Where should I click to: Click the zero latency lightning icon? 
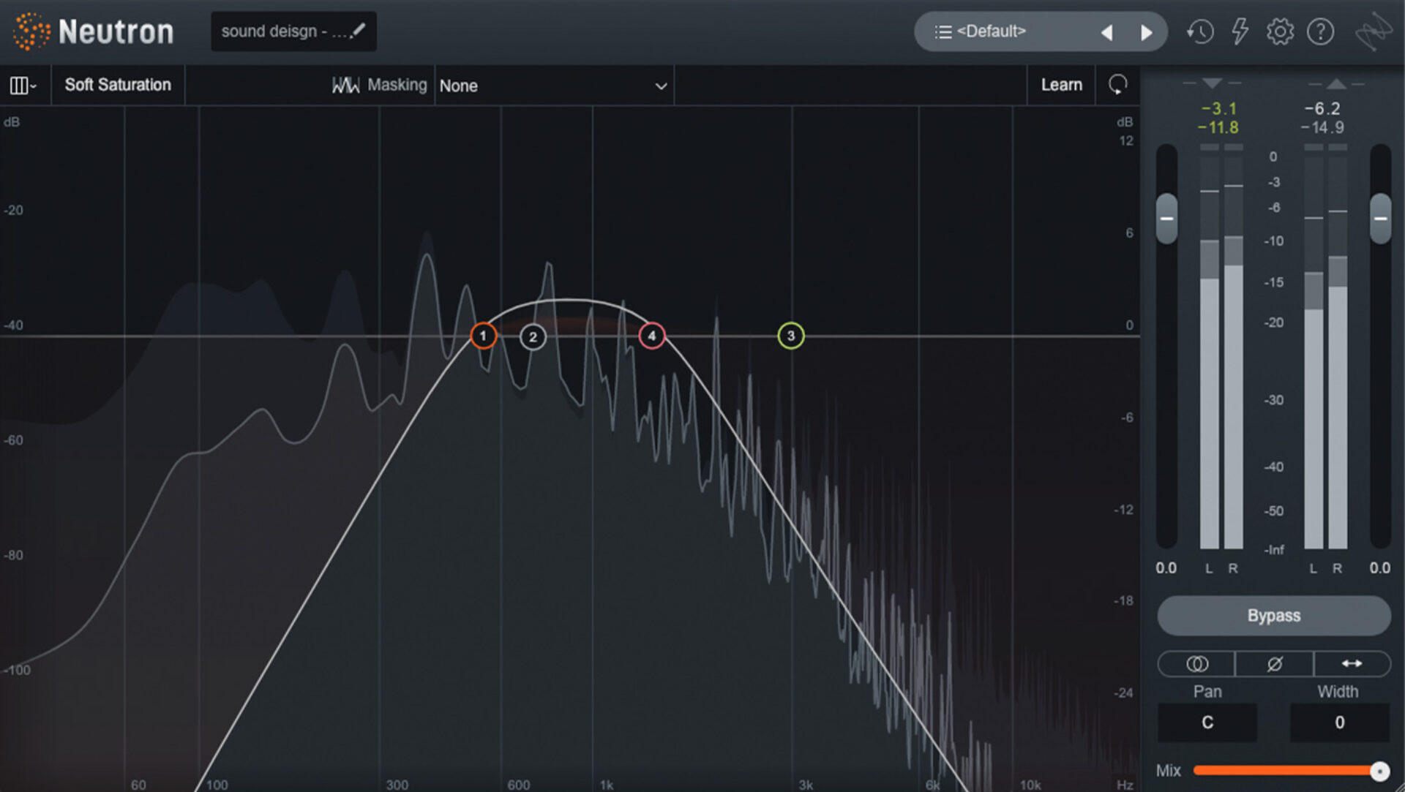click(x=1240, y=31)
